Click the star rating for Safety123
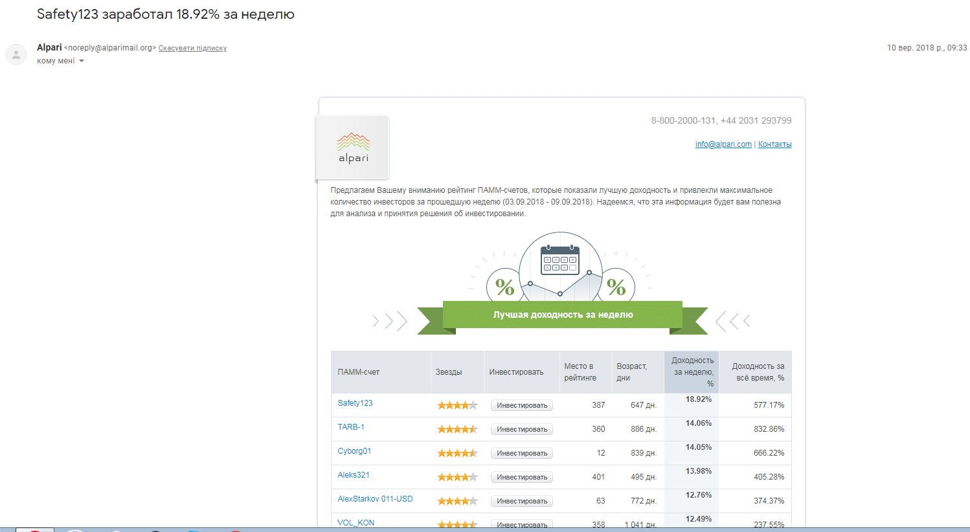 pos(457,405)
